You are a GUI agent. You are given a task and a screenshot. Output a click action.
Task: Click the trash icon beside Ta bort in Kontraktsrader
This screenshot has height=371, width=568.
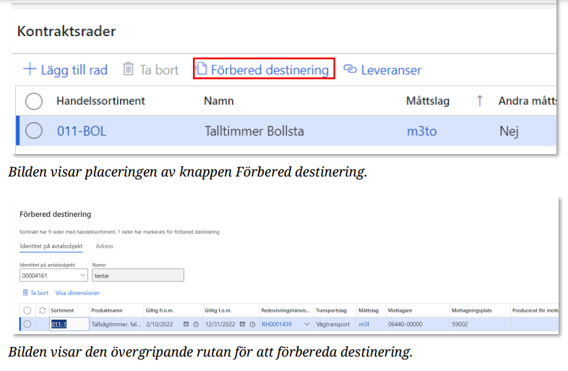128,69
